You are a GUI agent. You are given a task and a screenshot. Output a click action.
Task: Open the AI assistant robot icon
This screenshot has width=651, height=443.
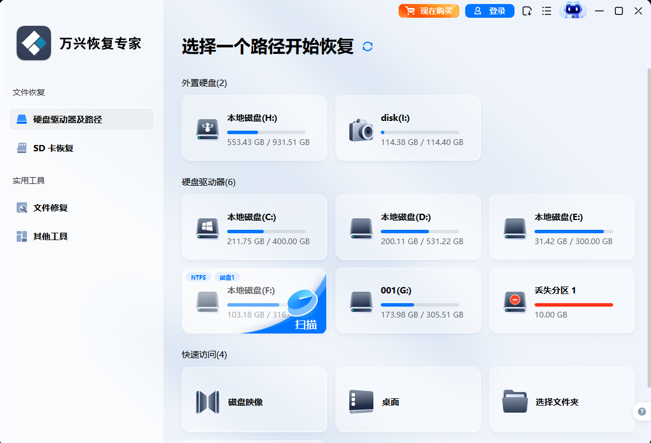572,10
